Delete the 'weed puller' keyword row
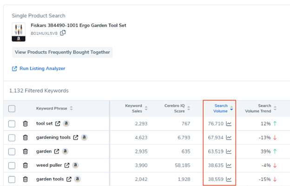This screenshot has width=290, height=186. click(26, 165)
